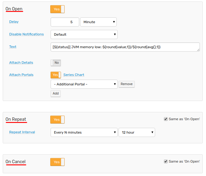Open the Series Chart link
206x176 pixels.
(x=74, y=75)
